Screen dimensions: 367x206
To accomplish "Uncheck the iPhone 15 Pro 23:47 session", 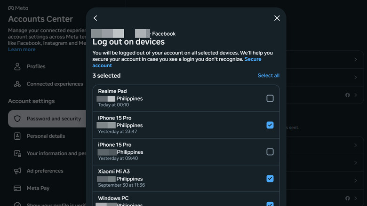I will [270, 125].
